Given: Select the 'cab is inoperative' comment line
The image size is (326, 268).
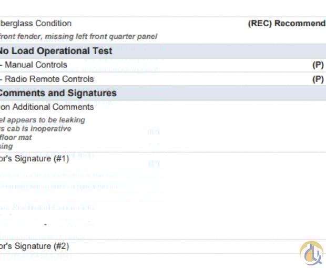Looking at the screenshot, I should pos(36,129).
